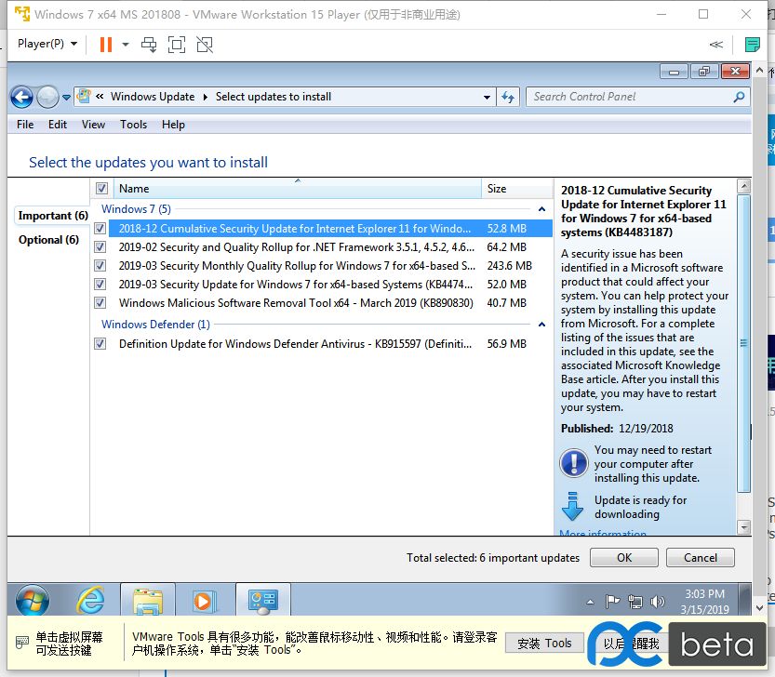Click the back navigation arrow
775x677 pixels.
tap(21, 97)
